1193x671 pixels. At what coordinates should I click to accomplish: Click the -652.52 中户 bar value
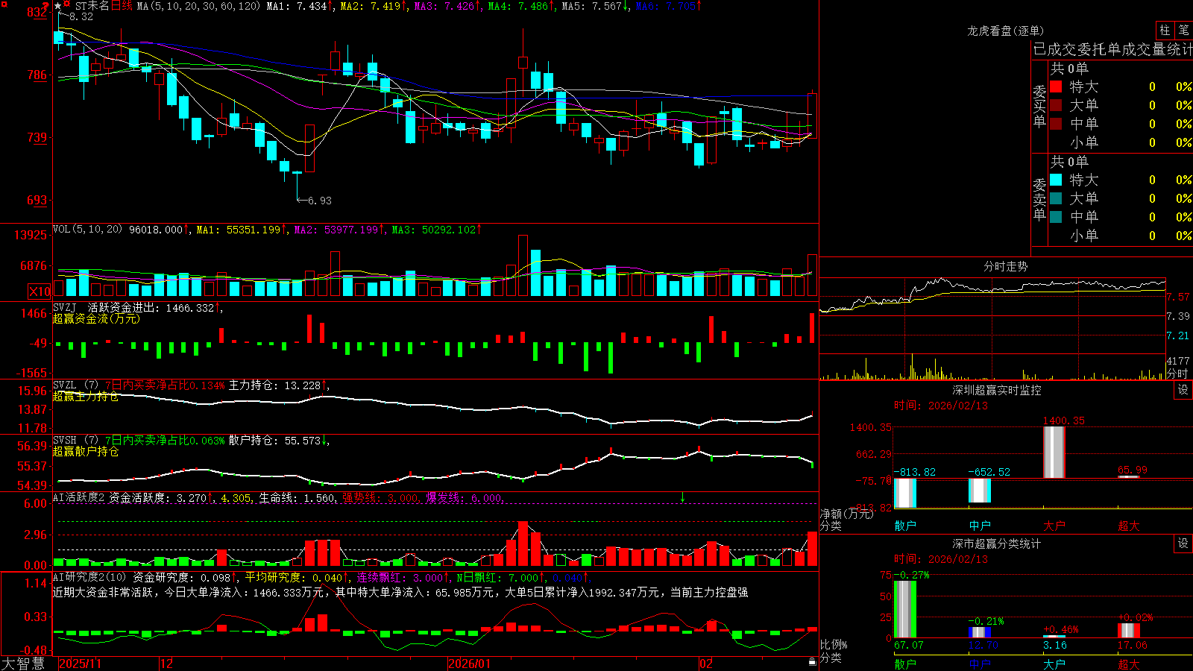click(989, 472)
